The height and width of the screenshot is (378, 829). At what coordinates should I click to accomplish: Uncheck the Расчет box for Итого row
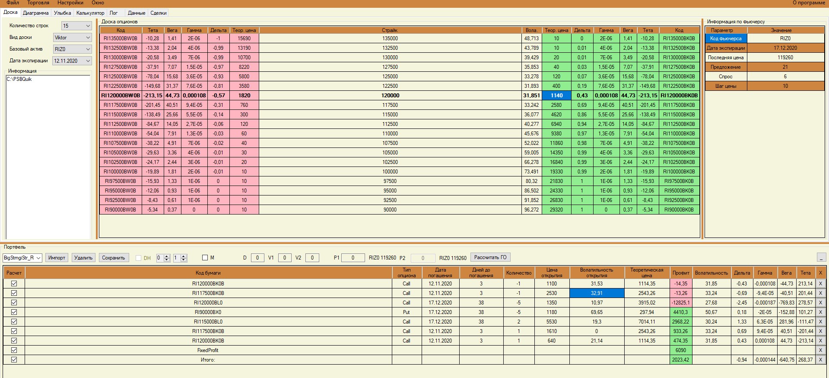[x=14, y=360]
